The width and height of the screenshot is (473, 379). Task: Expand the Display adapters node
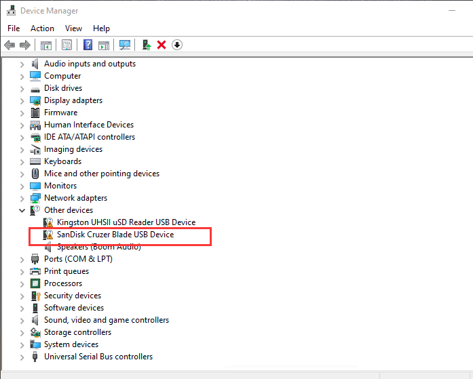22,101
